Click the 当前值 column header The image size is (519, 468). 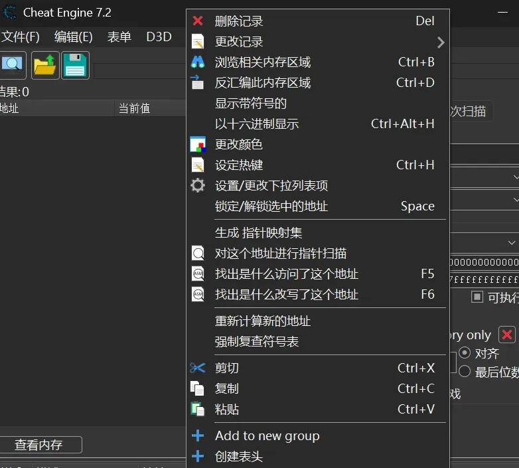(151, 108)
